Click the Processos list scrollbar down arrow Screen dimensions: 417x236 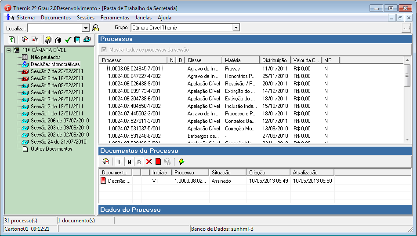point(407,139)
